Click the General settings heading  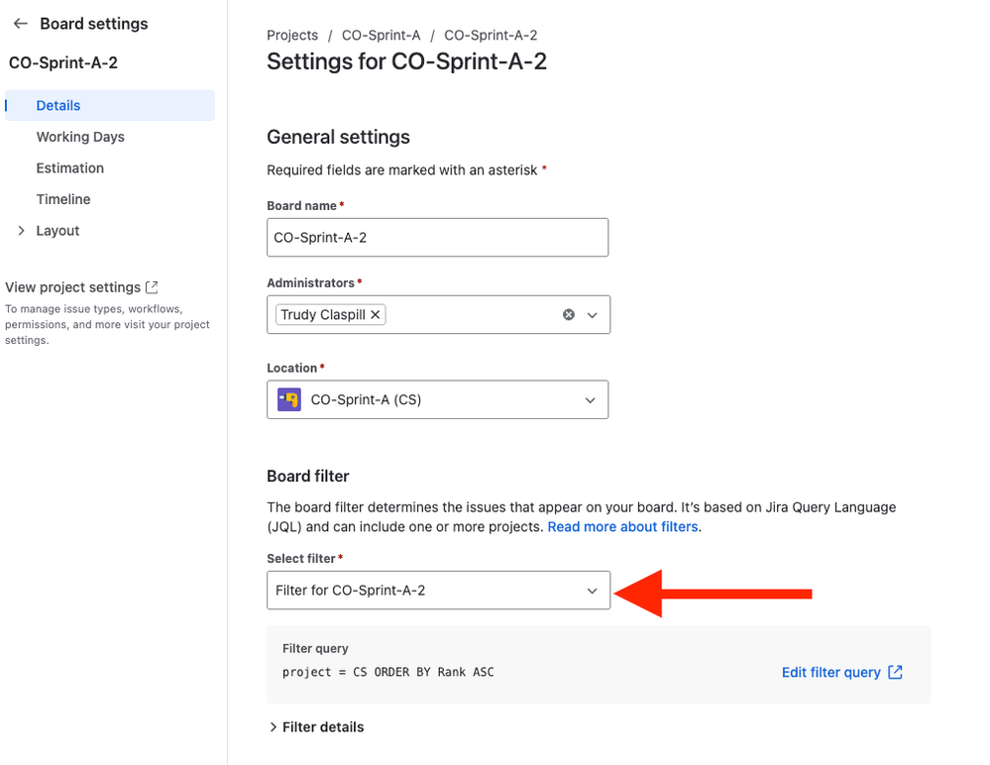coord(338,137)
